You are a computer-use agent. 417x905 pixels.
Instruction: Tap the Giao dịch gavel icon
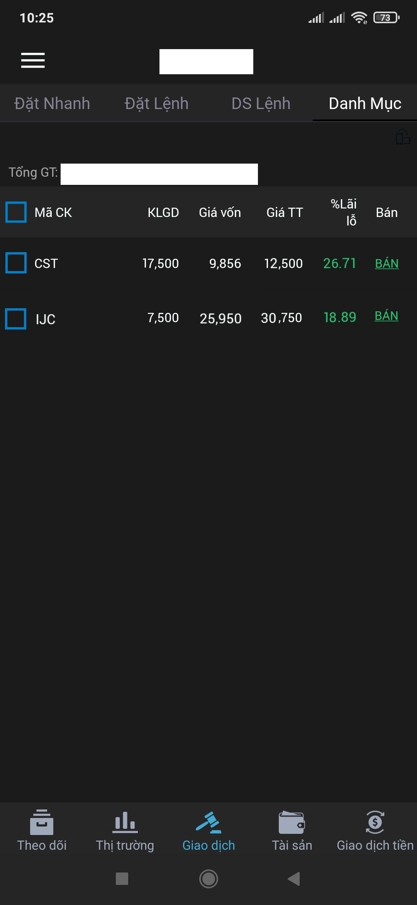[x=208, y=822]
